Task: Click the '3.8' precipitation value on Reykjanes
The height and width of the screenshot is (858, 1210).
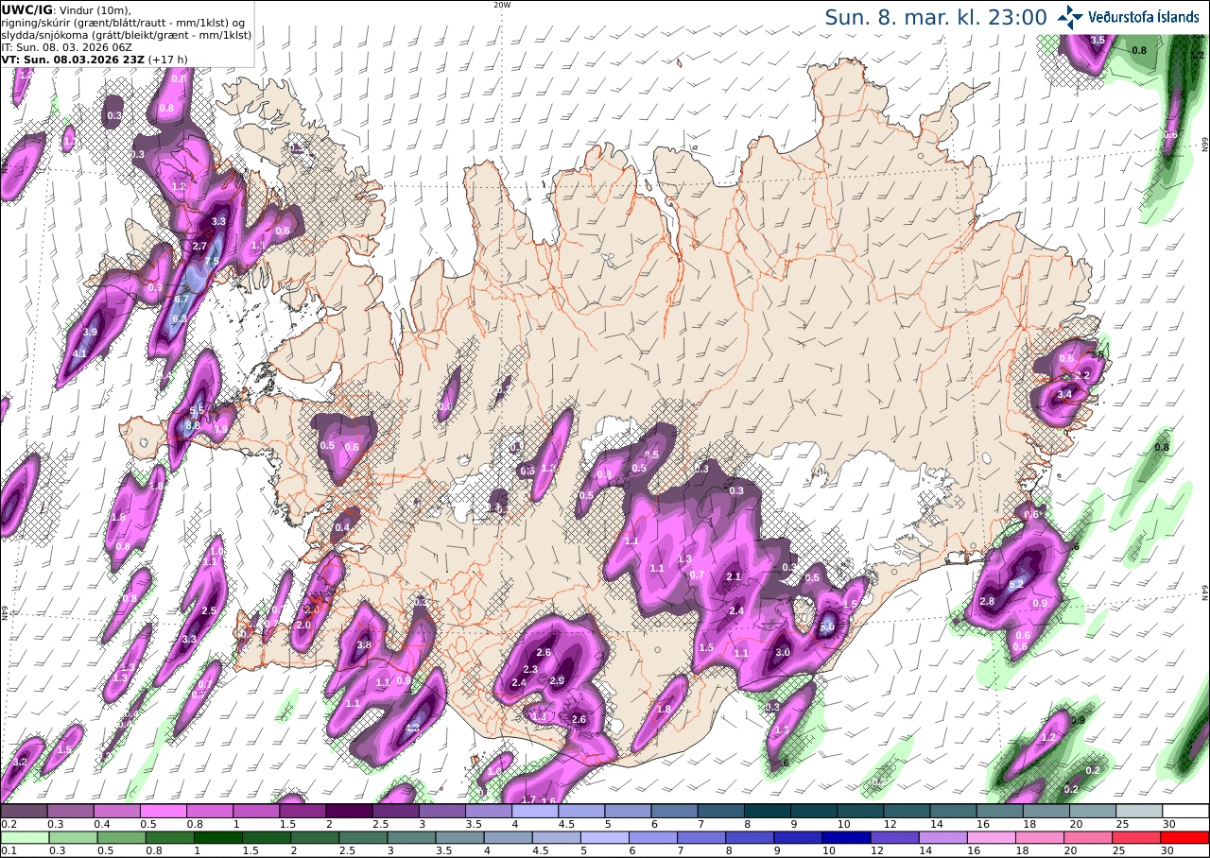Action: (x=364, y=645)
